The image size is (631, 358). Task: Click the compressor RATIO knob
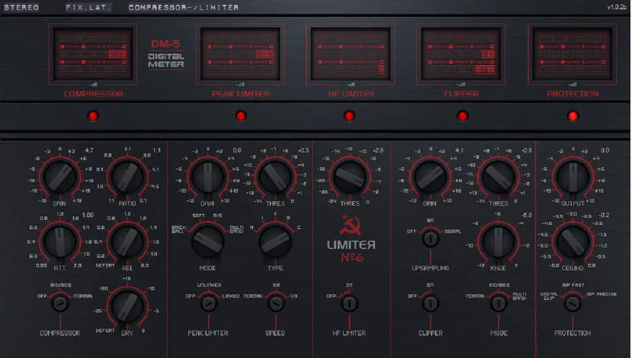127,177
